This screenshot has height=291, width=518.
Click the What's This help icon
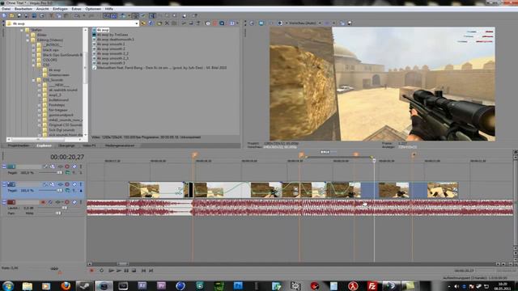tap(194, 15)
